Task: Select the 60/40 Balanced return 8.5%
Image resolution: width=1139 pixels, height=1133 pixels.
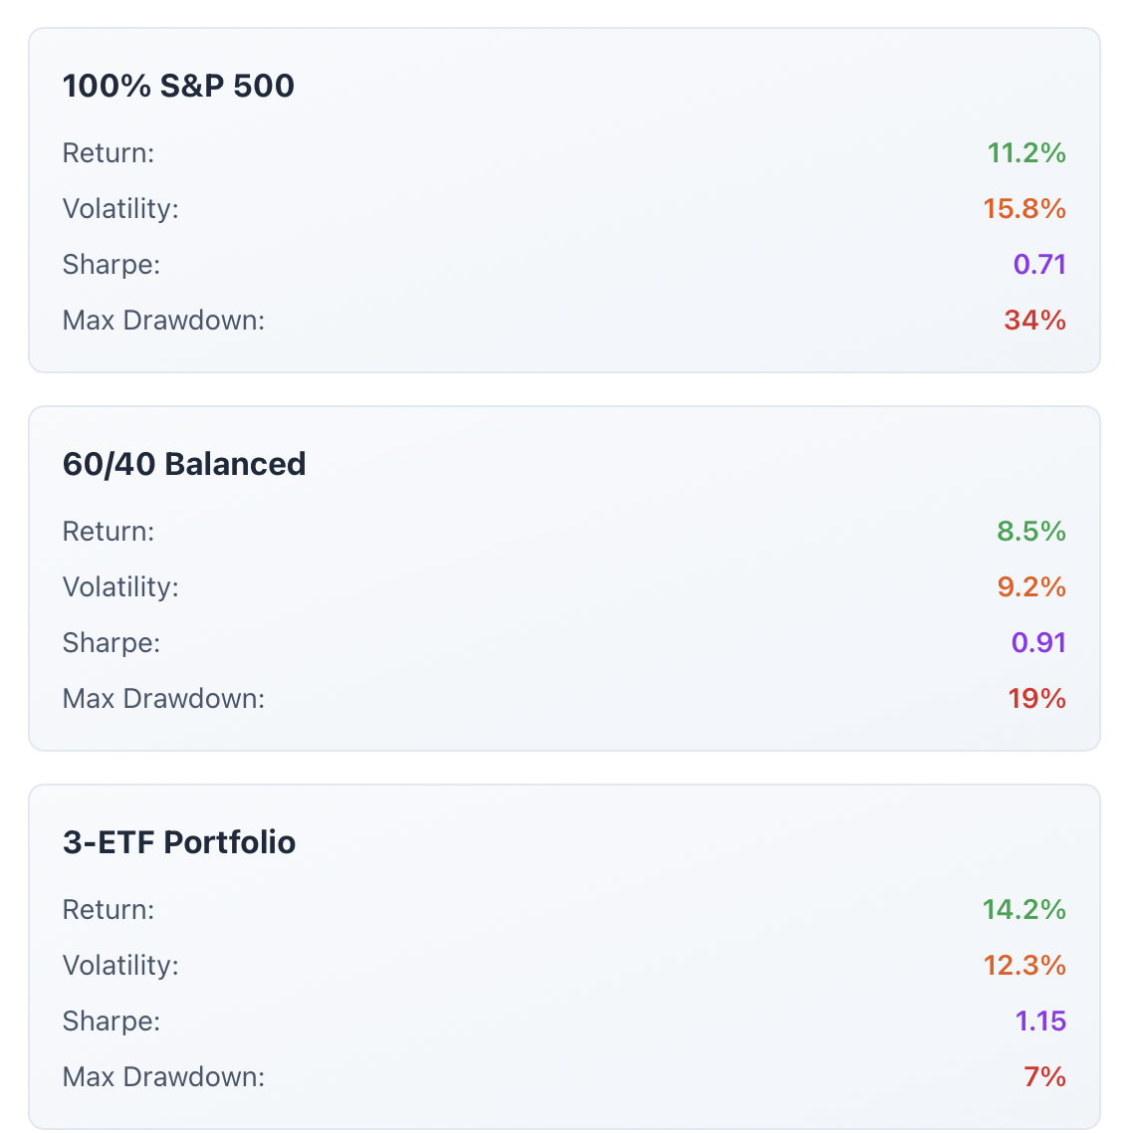Action: click(1031, 532)
